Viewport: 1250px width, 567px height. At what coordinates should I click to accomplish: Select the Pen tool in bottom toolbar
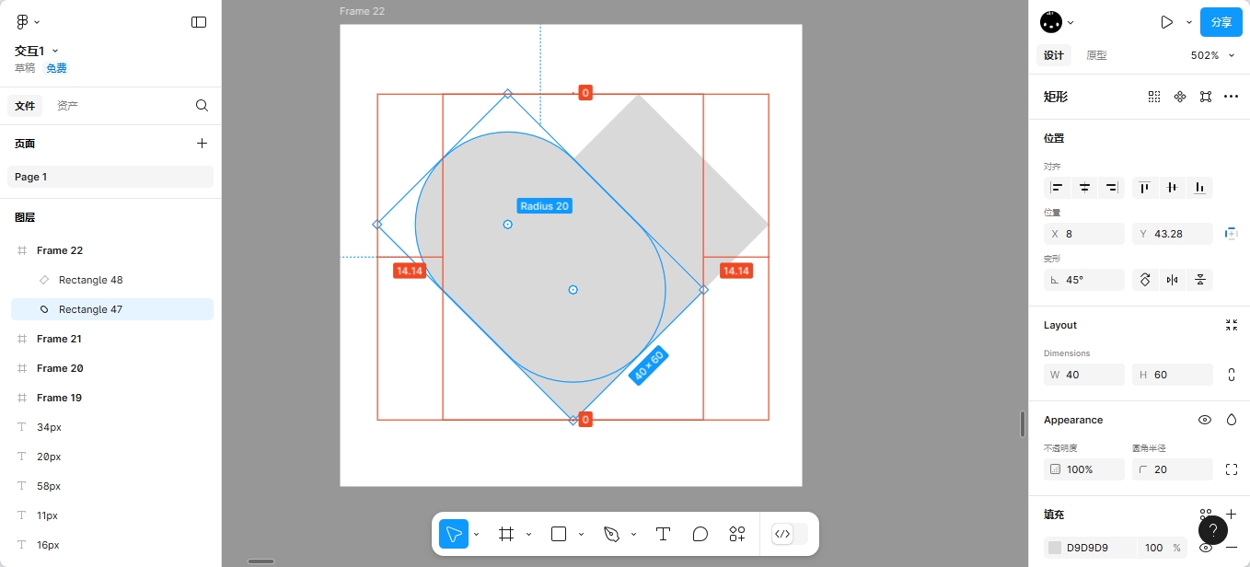[x=611, y=534]
